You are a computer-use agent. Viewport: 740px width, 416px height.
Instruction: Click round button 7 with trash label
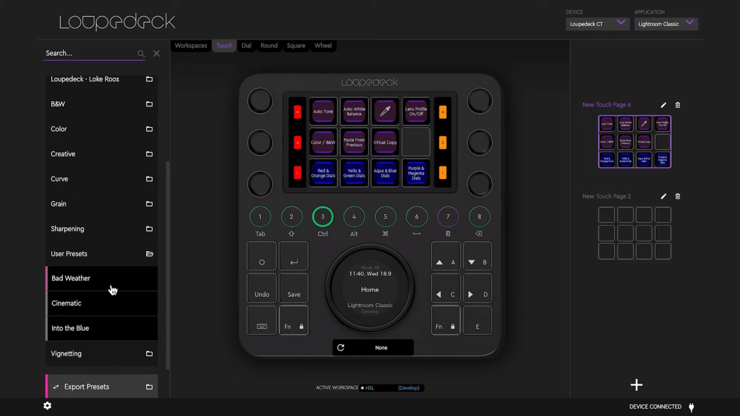[x=448, y=217]
